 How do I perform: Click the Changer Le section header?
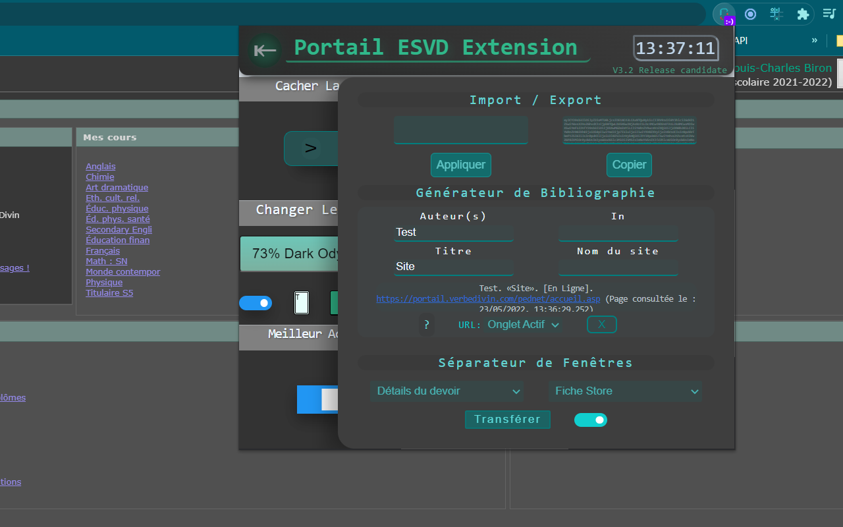coord(289,212)
